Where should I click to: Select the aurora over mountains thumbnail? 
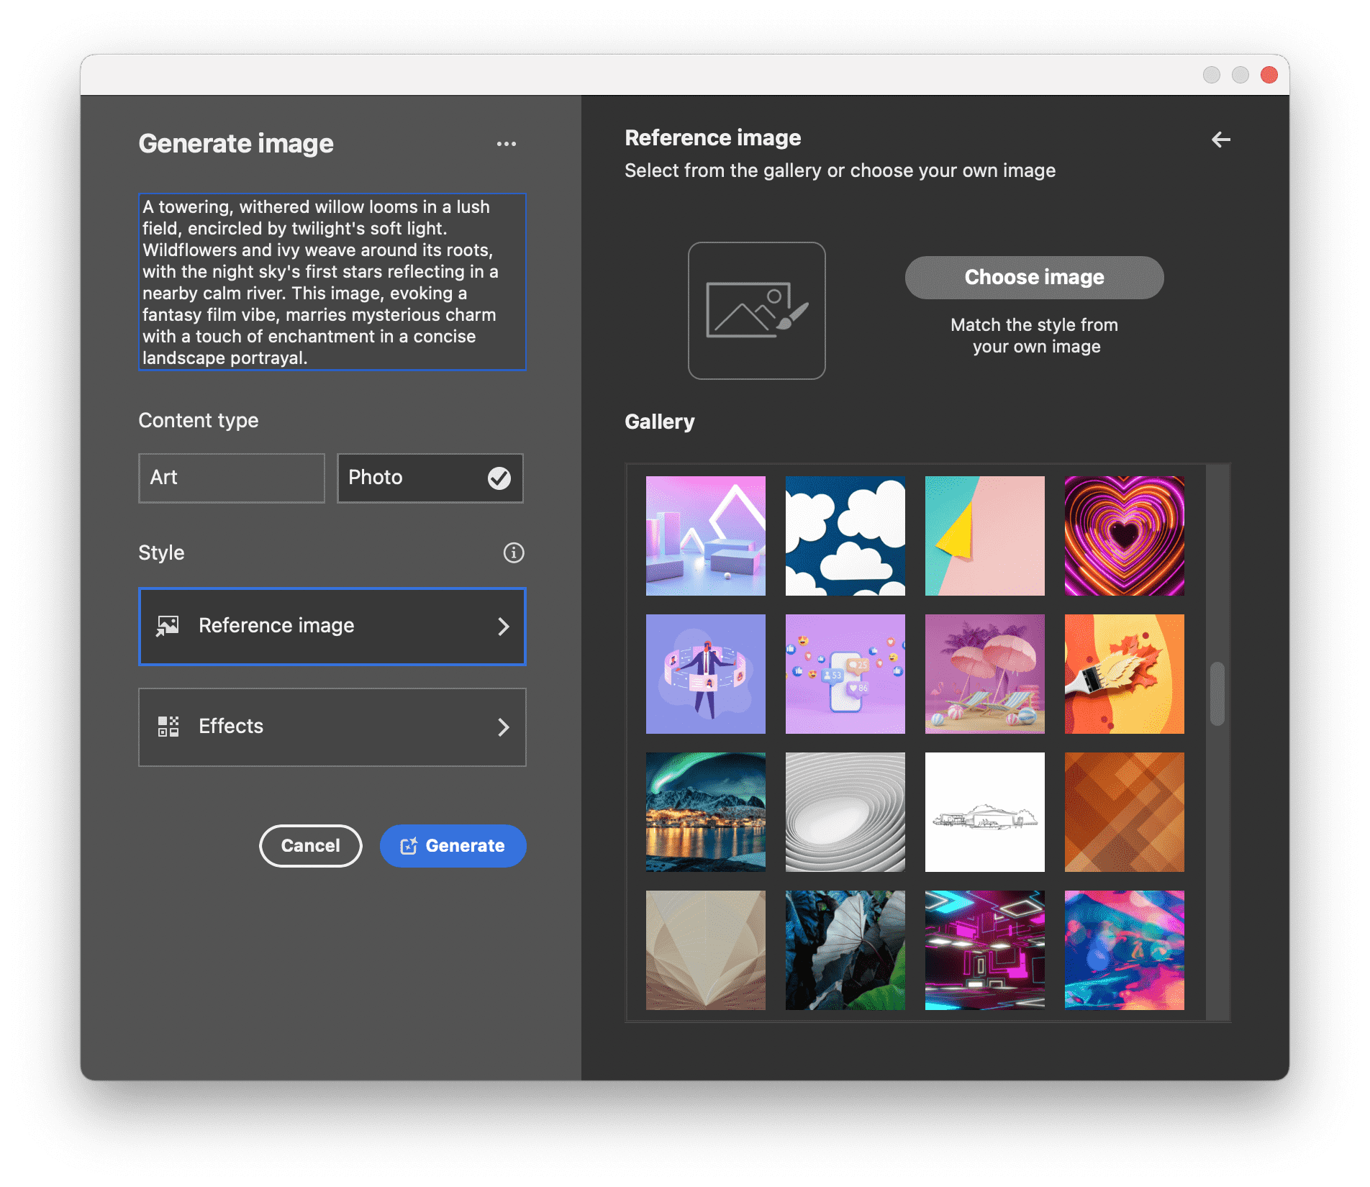click(706, 812)
